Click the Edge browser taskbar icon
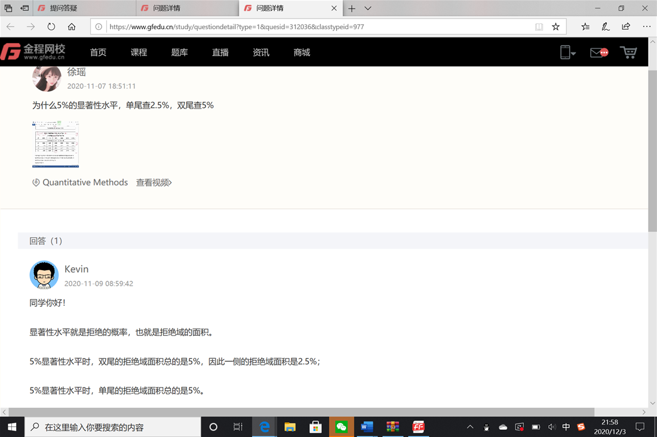657x437 pixels. (x=265, y=427)
